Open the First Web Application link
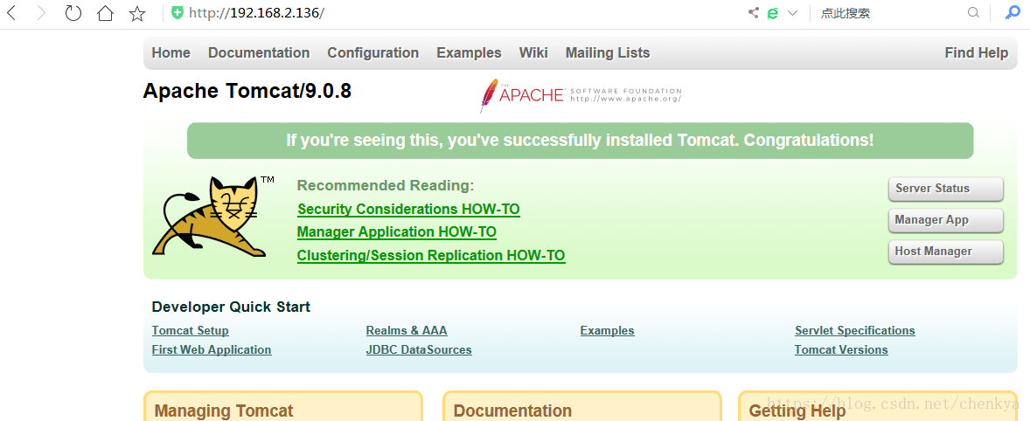The height and width of the screenshot is (421, 1030). (x=212, y=350)
